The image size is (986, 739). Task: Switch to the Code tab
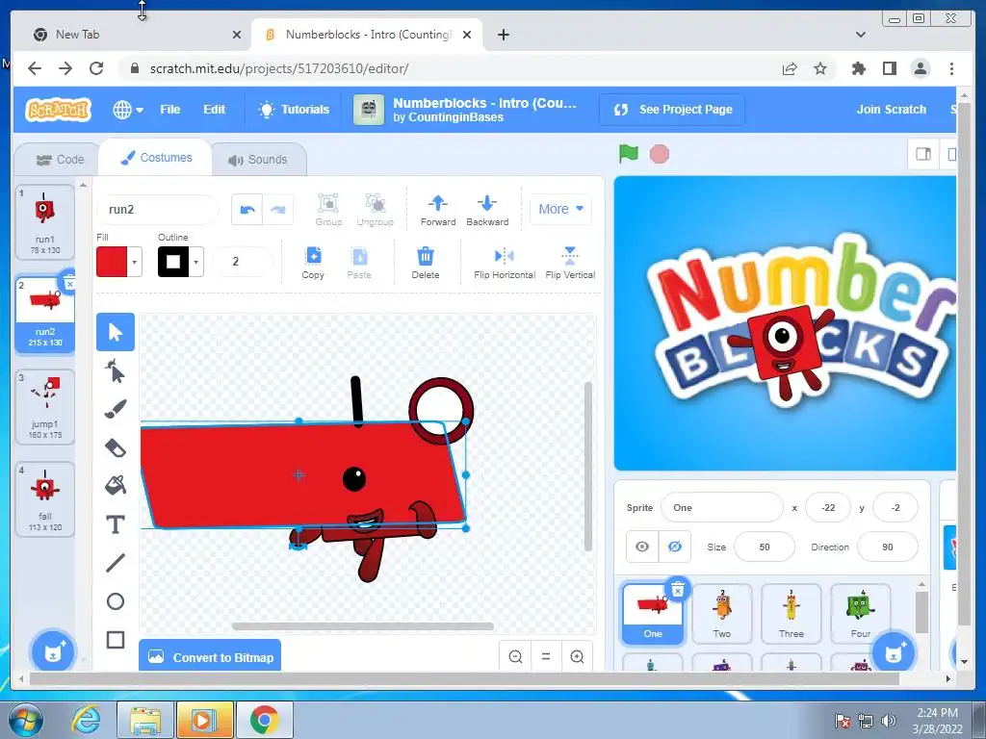pyautogui.click(x=60, y=160)
